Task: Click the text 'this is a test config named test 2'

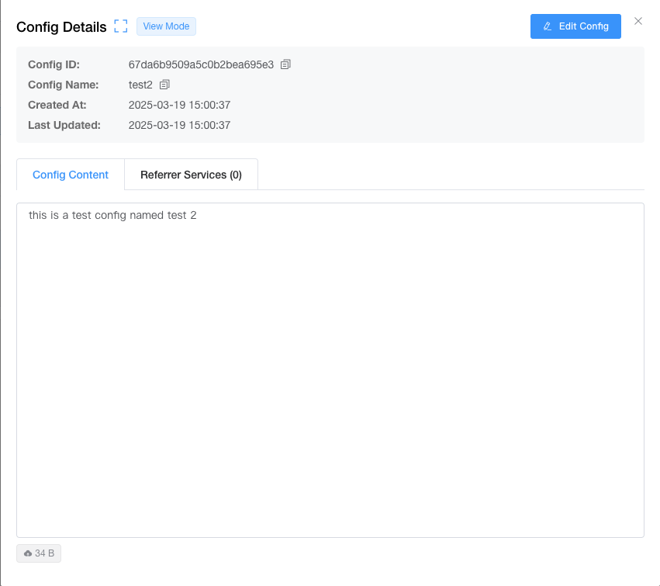Action: 112,215
